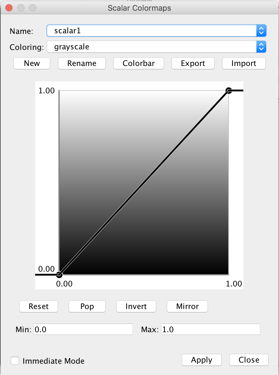Expand the Coloring dropdown set to grayscale
Viewport: 279px width, 375px height.
(x=156, y=47)
